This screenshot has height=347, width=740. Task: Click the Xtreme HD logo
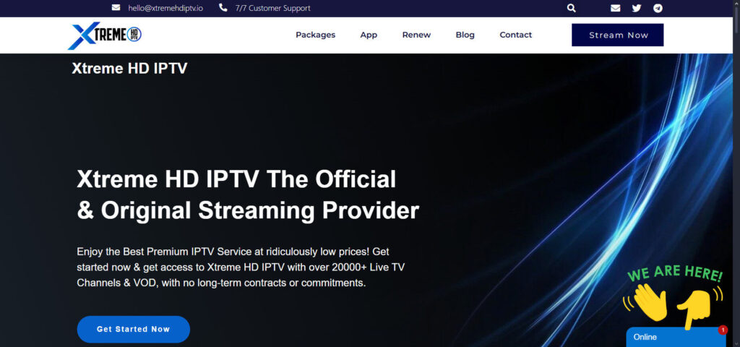pos(105,35)
